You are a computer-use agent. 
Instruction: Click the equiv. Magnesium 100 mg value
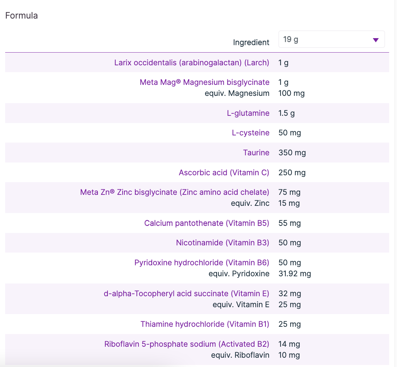coord(291,93)
